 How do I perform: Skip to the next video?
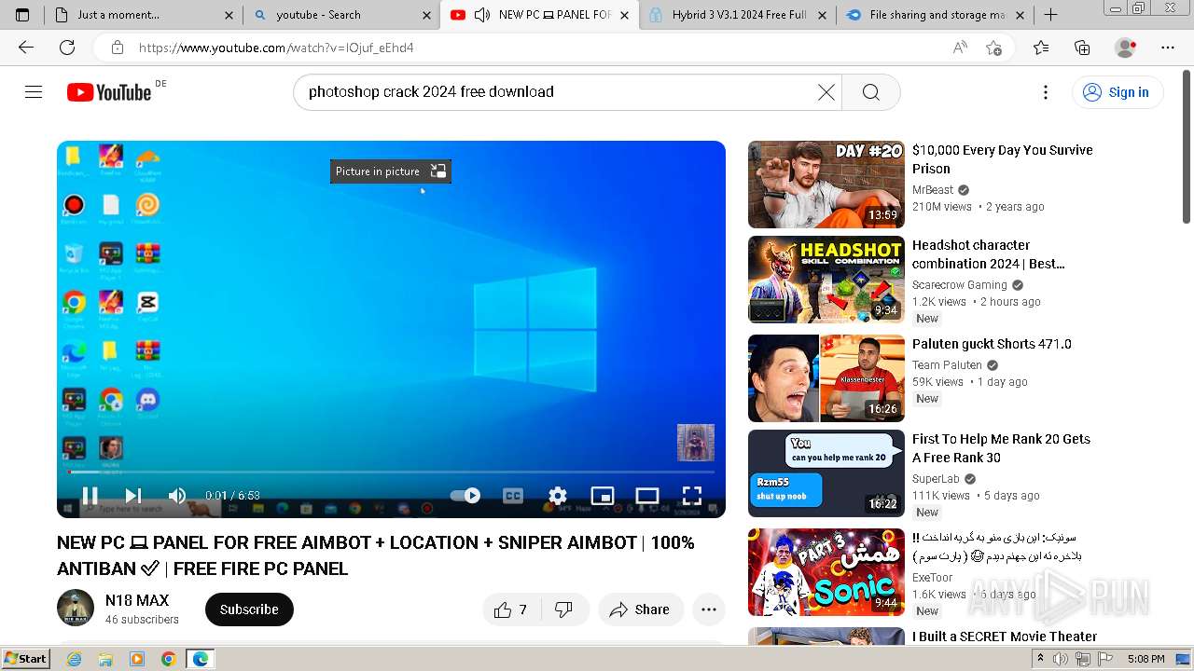(133, 496)
